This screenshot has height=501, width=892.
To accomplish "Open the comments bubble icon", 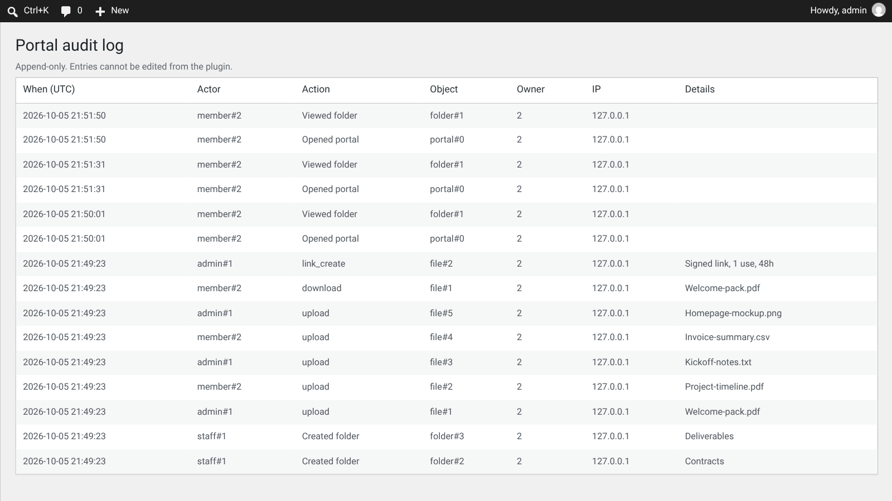I will 66,11.
